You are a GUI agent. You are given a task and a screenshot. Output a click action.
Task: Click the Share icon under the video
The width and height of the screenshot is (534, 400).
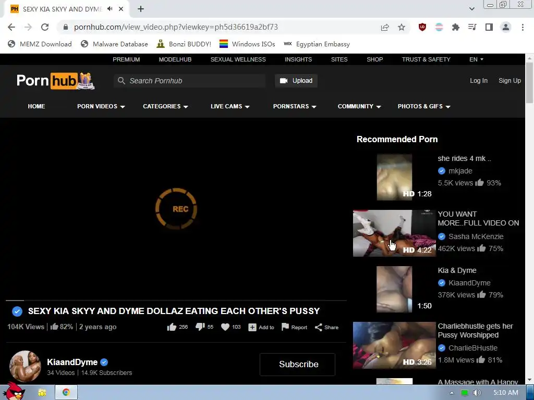point(319,327)
